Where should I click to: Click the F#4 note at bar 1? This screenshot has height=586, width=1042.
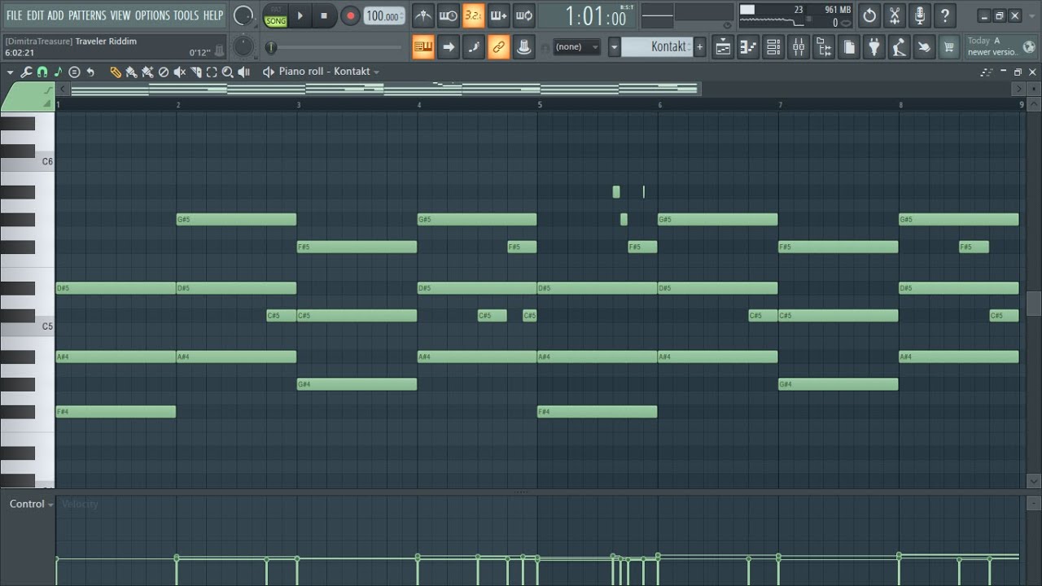tap(116, 412)
